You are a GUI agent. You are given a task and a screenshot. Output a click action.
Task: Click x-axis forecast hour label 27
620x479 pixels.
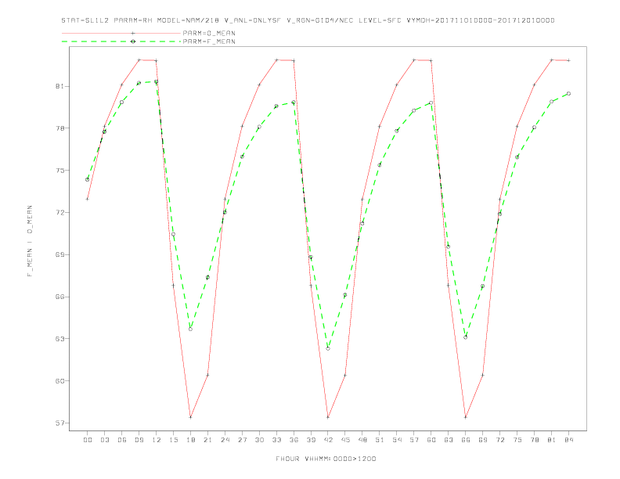242,440
